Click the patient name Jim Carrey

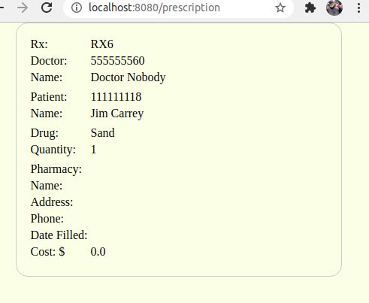pyautogui.click(x=117, y=114)
